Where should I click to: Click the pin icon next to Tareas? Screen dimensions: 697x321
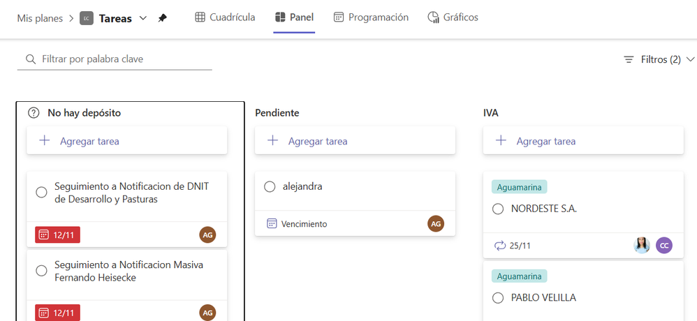pos(163,18)
